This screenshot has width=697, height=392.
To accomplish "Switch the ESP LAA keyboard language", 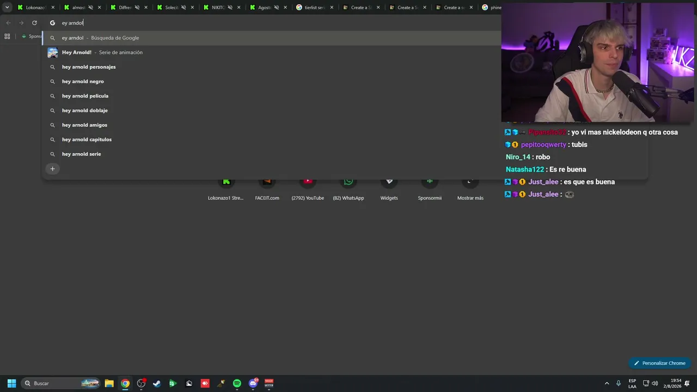I will 632,383.
